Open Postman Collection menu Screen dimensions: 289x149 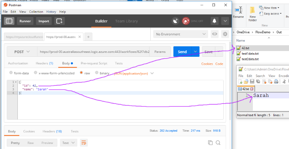[36, 12]
